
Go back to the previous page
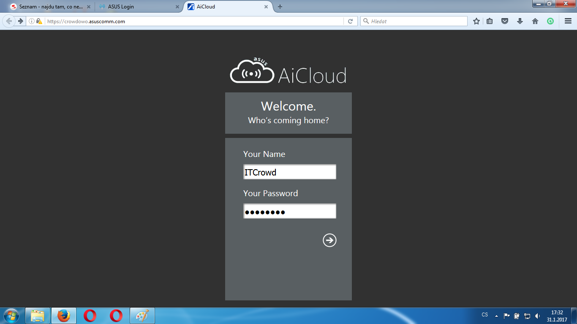[9, 21]
